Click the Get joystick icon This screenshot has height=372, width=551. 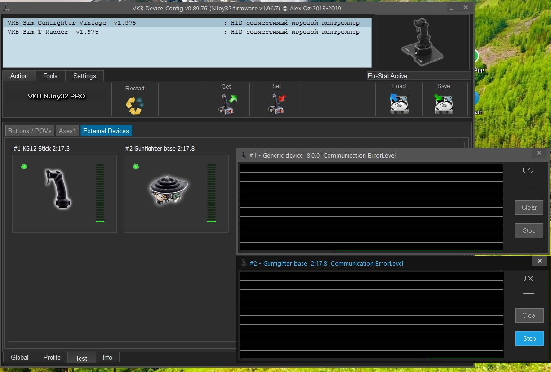tap(227, 104)
